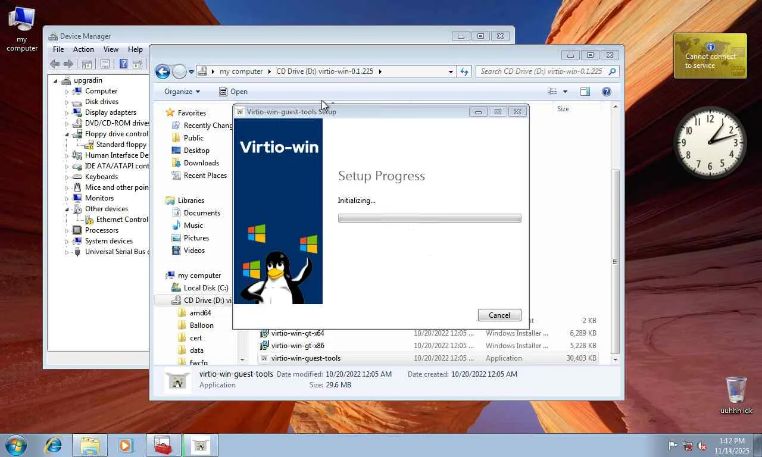Open my computer desktop icon
This screenshot has width=762, height=457.
point(22,29)
